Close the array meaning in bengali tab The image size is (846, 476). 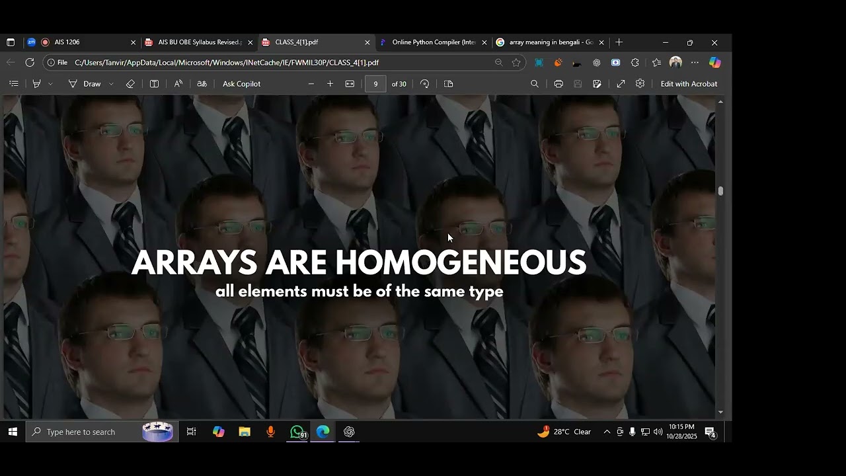pos(601,42)
